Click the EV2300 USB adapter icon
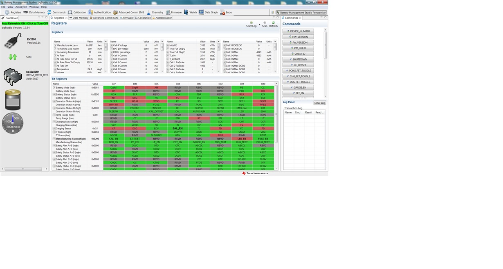This screenshot has width=503, height=269. [x=13, y=41]
